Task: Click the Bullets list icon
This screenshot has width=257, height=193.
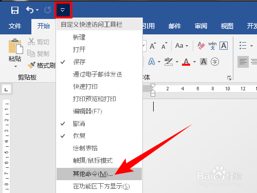Action: point(243,46)
